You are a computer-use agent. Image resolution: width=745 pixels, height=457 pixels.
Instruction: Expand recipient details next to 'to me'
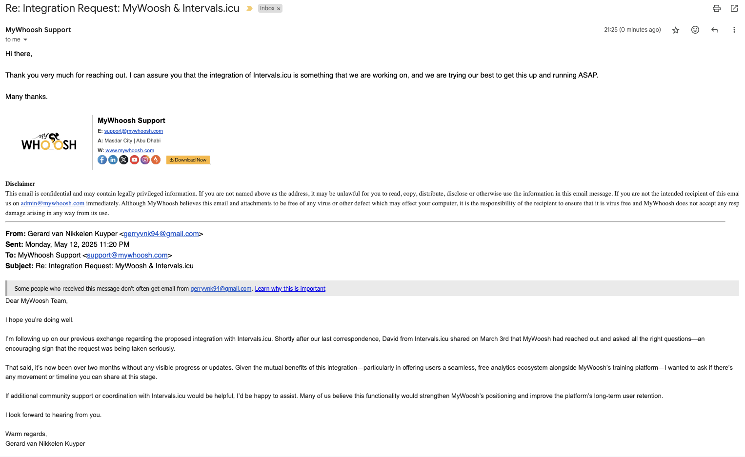pyautogui.click(x=25, y=40)
